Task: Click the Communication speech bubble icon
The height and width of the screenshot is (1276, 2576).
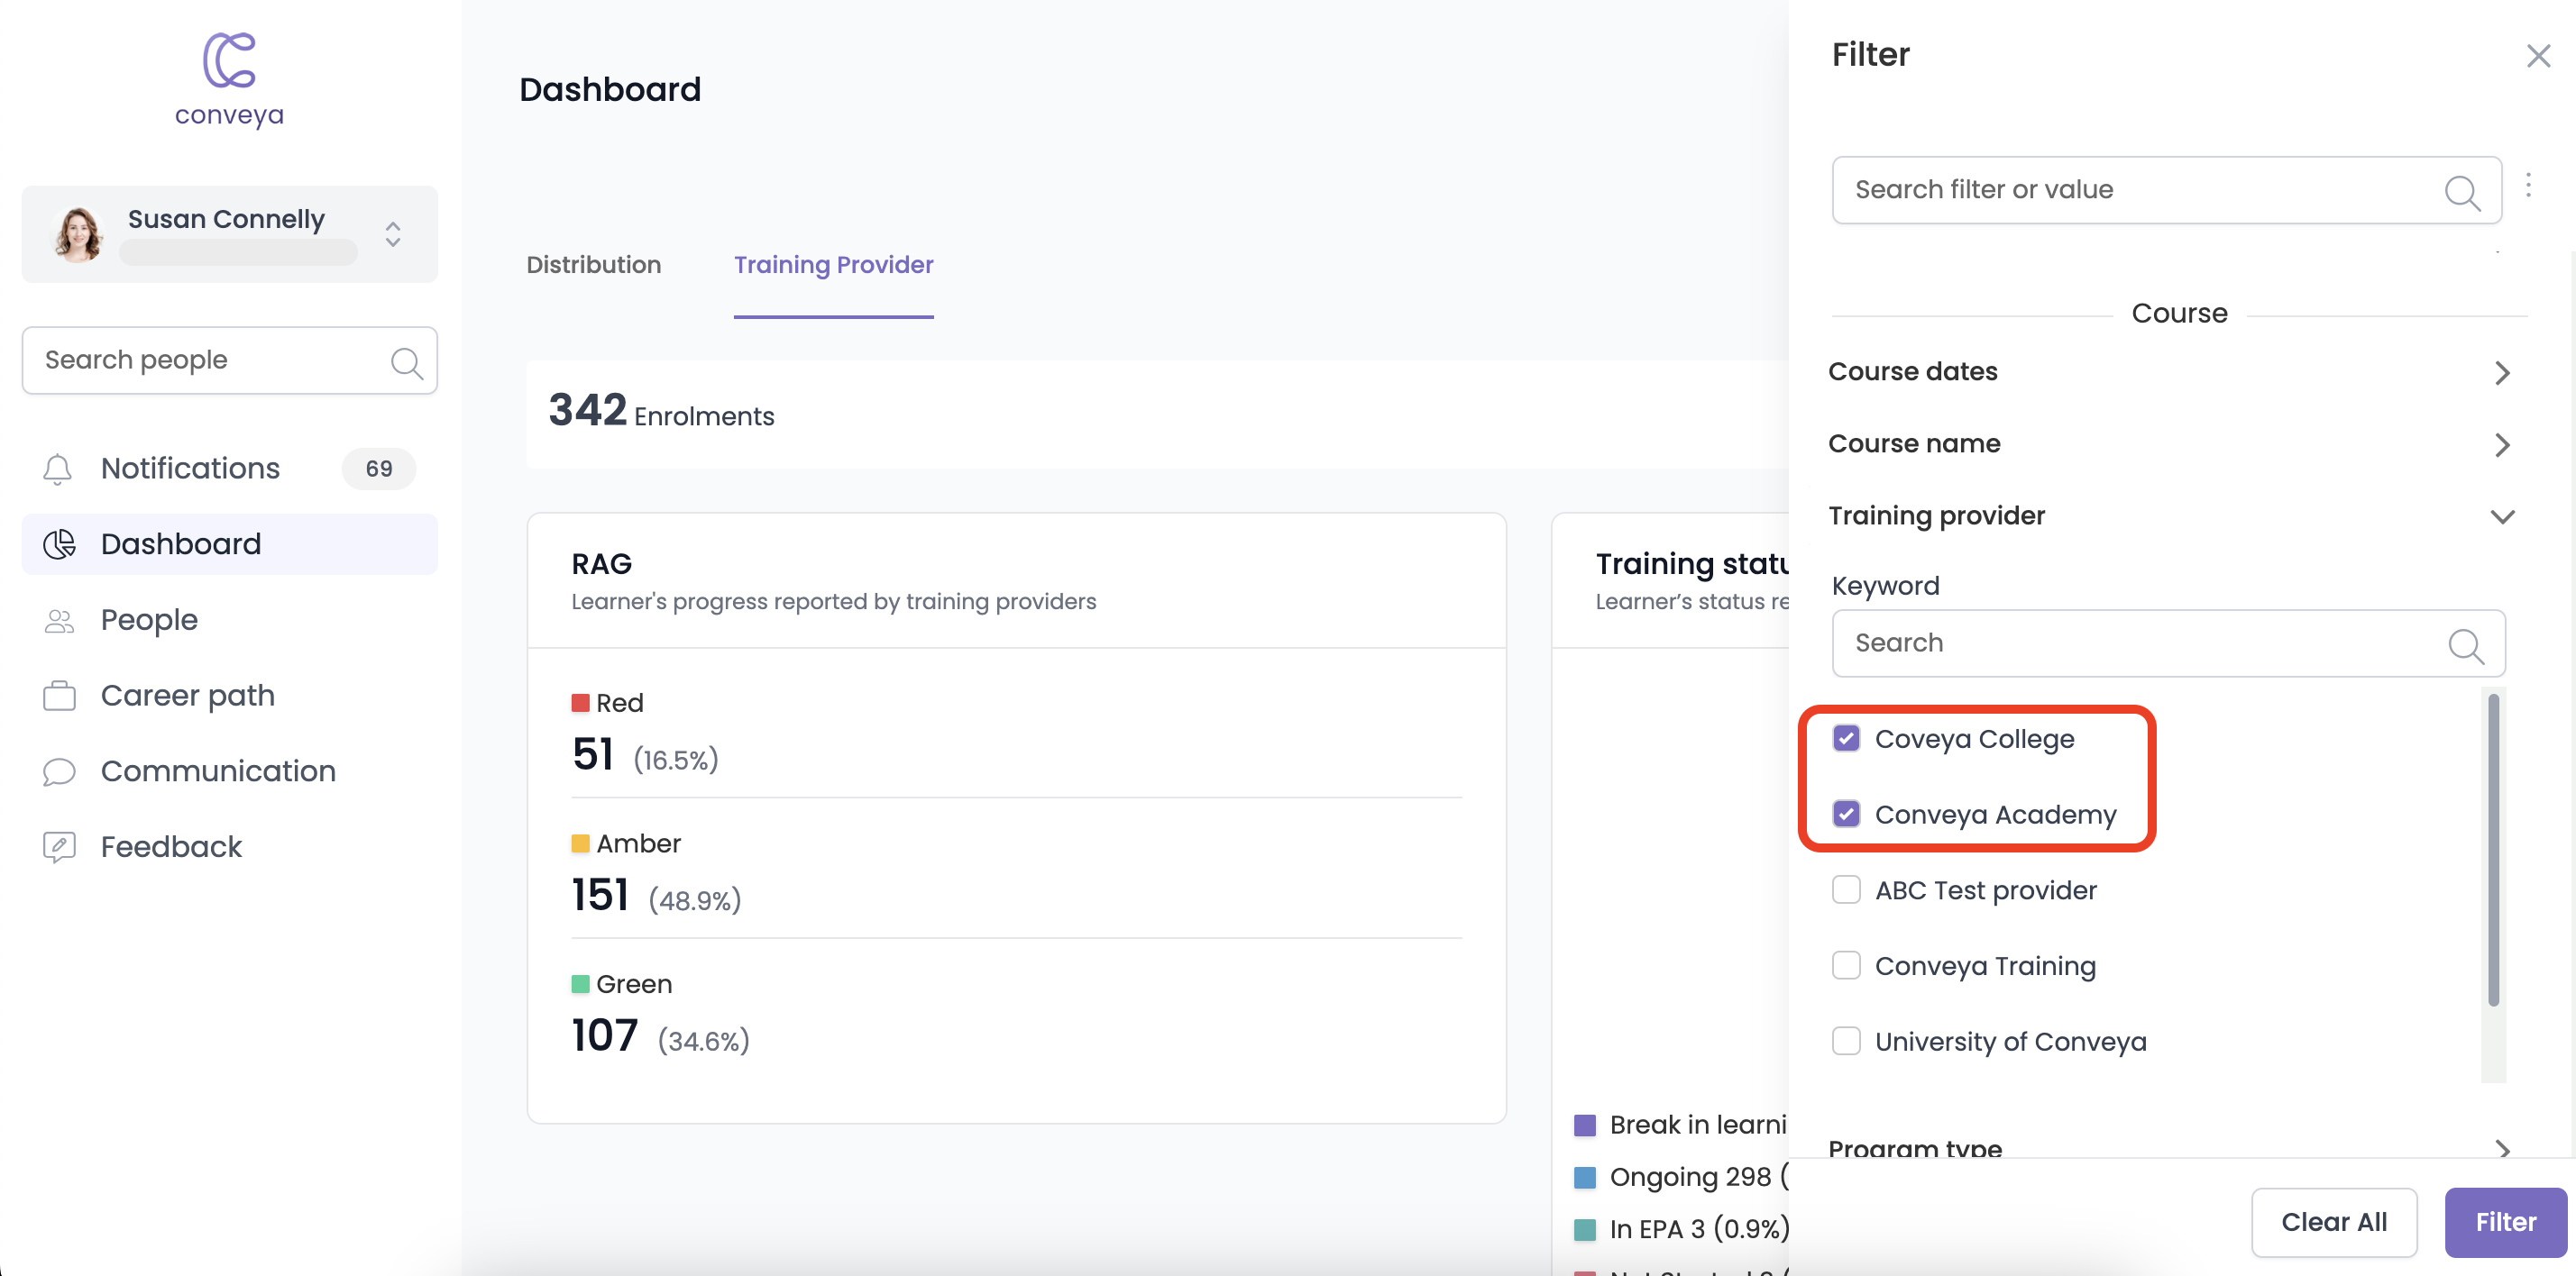Action: [x=59, y=771]
